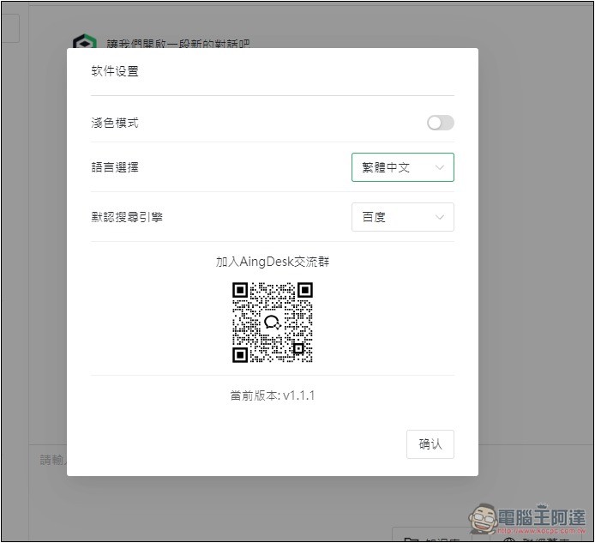Click the chevron arrow beside 百度

coord(440,217)
